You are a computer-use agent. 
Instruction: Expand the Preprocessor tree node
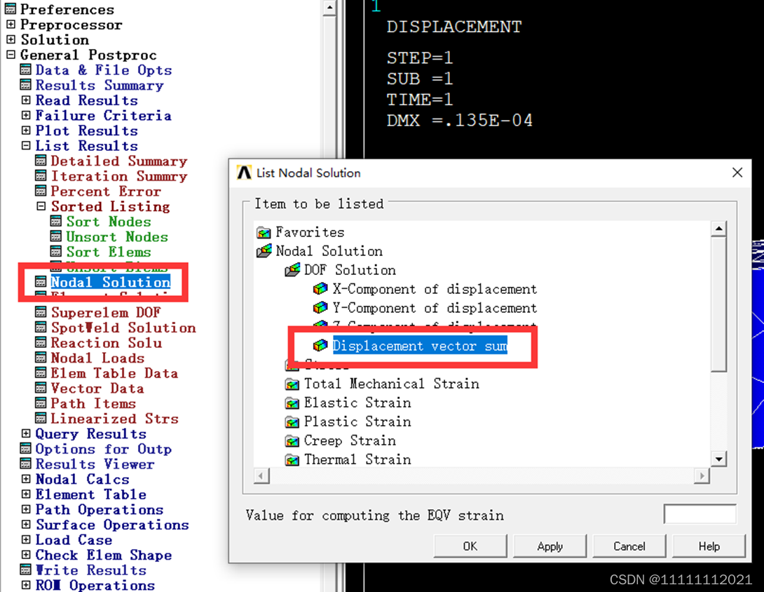point(11,25)
